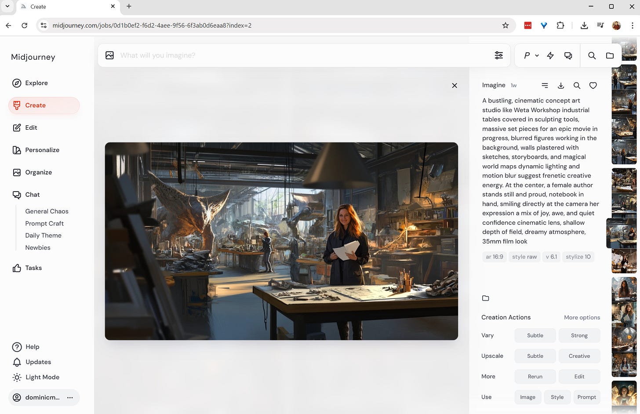Image resolution: width=640 pixels, height=414 pixels.
Task: Click the add-to-folder icon below the prompt
Action: (x=486, y=298)
